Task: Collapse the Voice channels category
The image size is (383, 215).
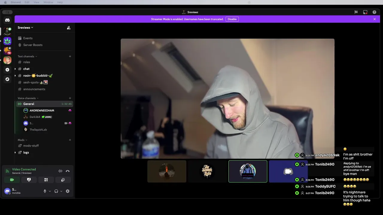Action: click(x=28, y=98)
